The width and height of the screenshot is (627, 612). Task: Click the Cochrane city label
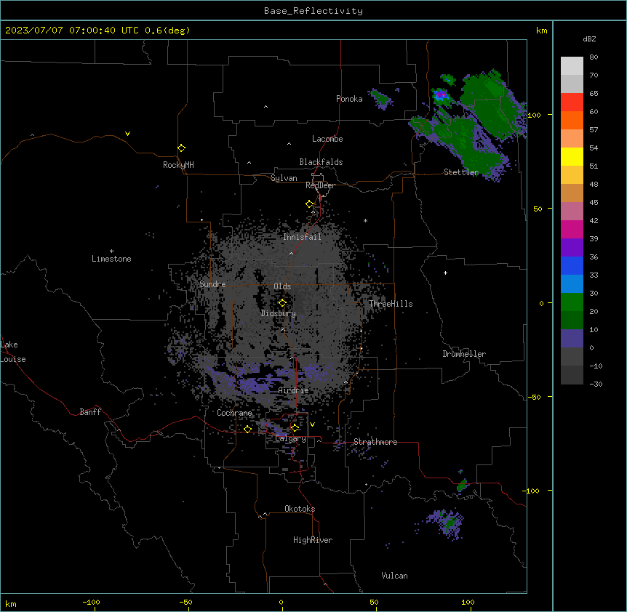pyautogui.click(x=234, y=413)
